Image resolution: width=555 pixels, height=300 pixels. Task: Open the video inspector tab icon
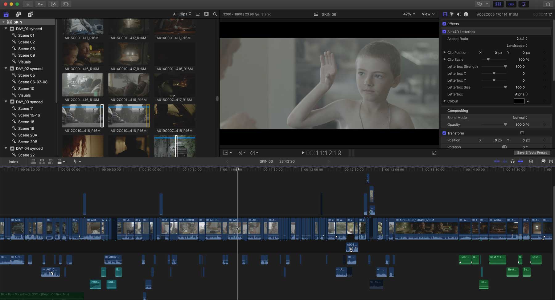coord(445,14)
